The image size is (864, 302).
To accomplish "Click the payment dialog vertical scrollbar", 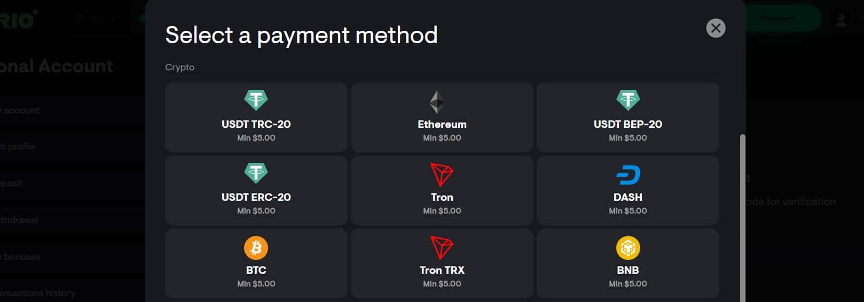I will tap(742, 213).
